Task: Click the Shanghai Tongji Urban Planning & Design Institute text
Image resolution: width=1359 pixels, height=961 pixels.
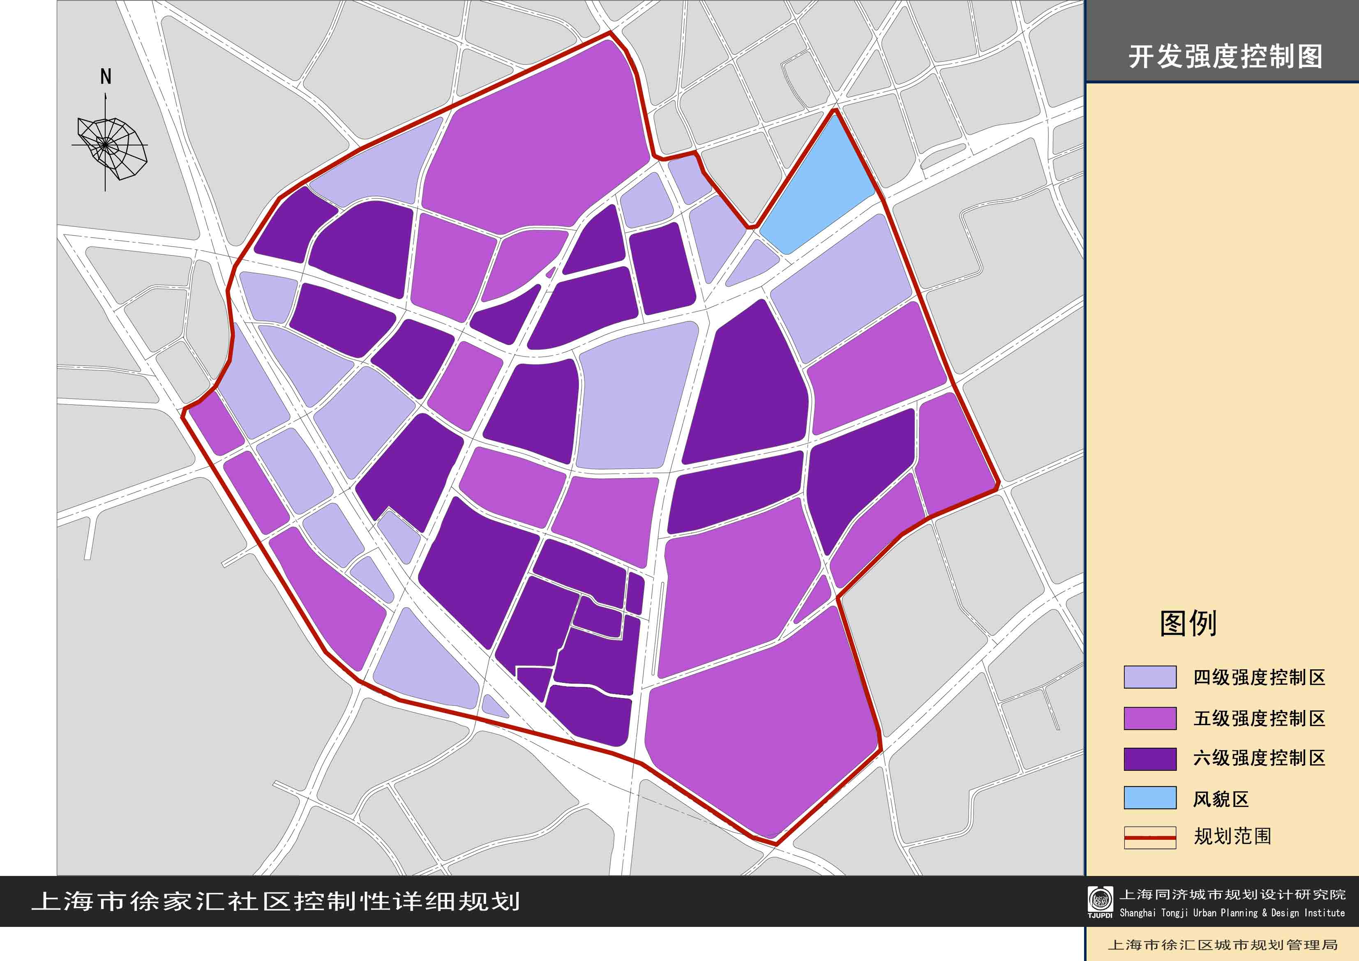Action: [x=1232, y=913]
